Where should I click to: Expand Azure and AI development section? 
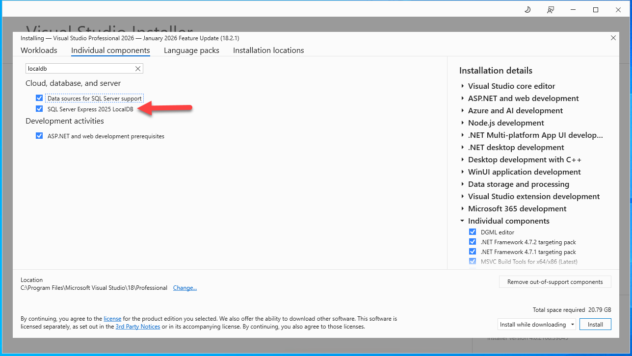point(462,111)
